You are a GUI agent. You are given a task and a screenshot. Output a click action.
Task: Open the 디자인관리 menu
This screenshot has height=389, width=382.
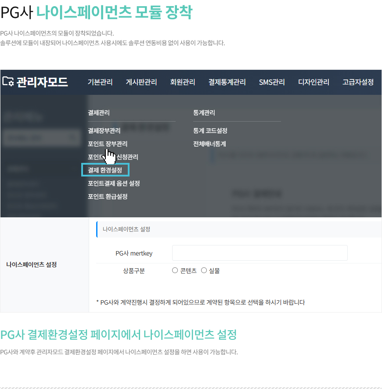click(x=314, y=82)
